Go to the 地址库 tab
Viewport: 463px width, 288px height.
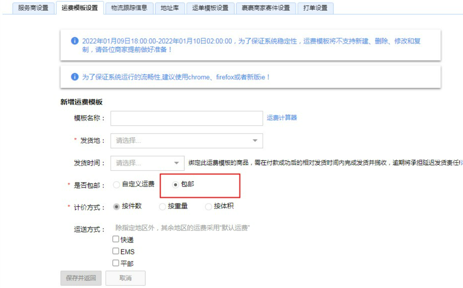click(170, 8)
